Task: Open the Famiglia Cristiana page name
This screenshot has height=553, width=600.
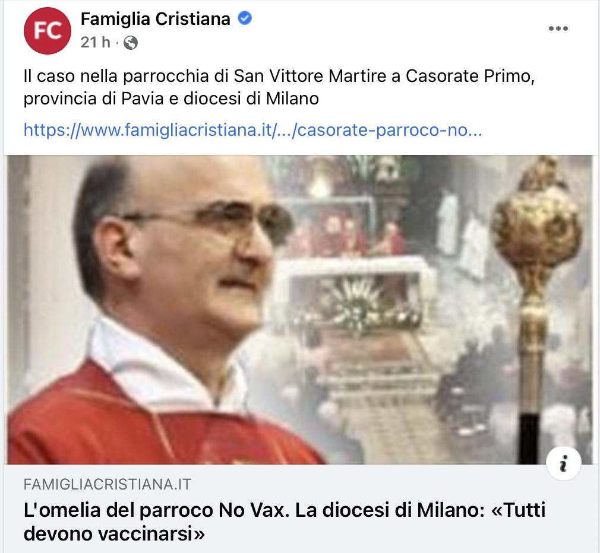Action: 156,19
